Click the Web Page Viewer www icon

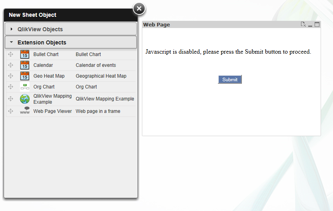point(25,111)
